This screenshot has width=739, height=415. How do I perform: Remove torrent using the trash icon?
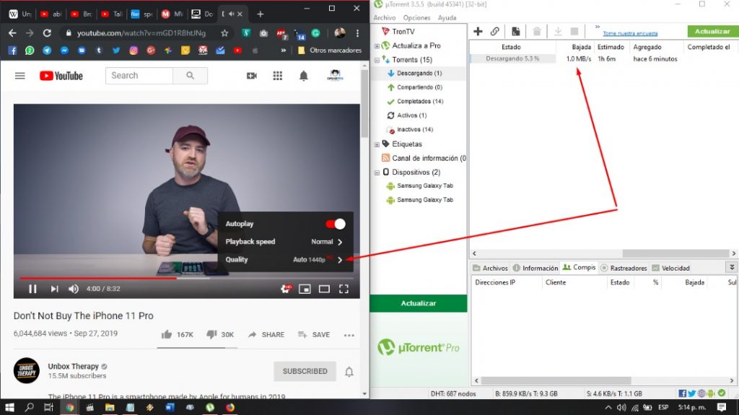point(536,32)
